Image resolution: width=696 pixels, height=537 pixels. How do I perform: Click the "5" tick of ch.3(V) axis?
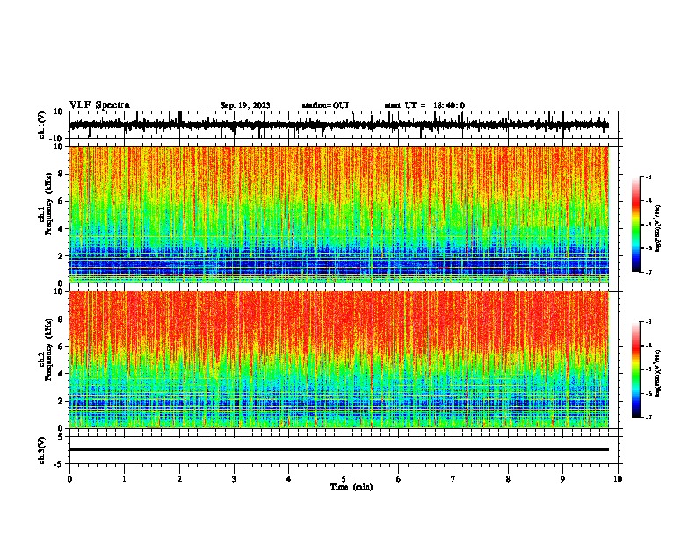point(61,436)
